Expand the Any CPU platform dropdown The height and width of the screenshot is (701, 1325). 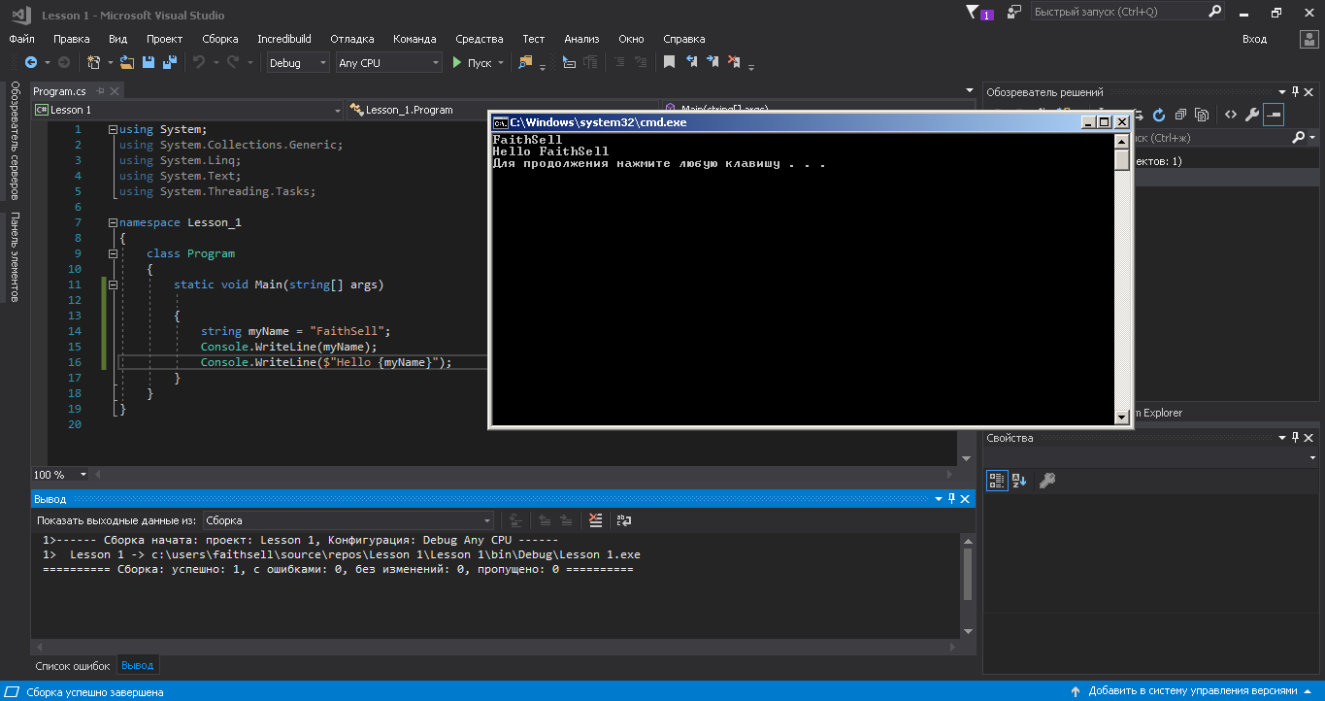[x=388, y=62]
